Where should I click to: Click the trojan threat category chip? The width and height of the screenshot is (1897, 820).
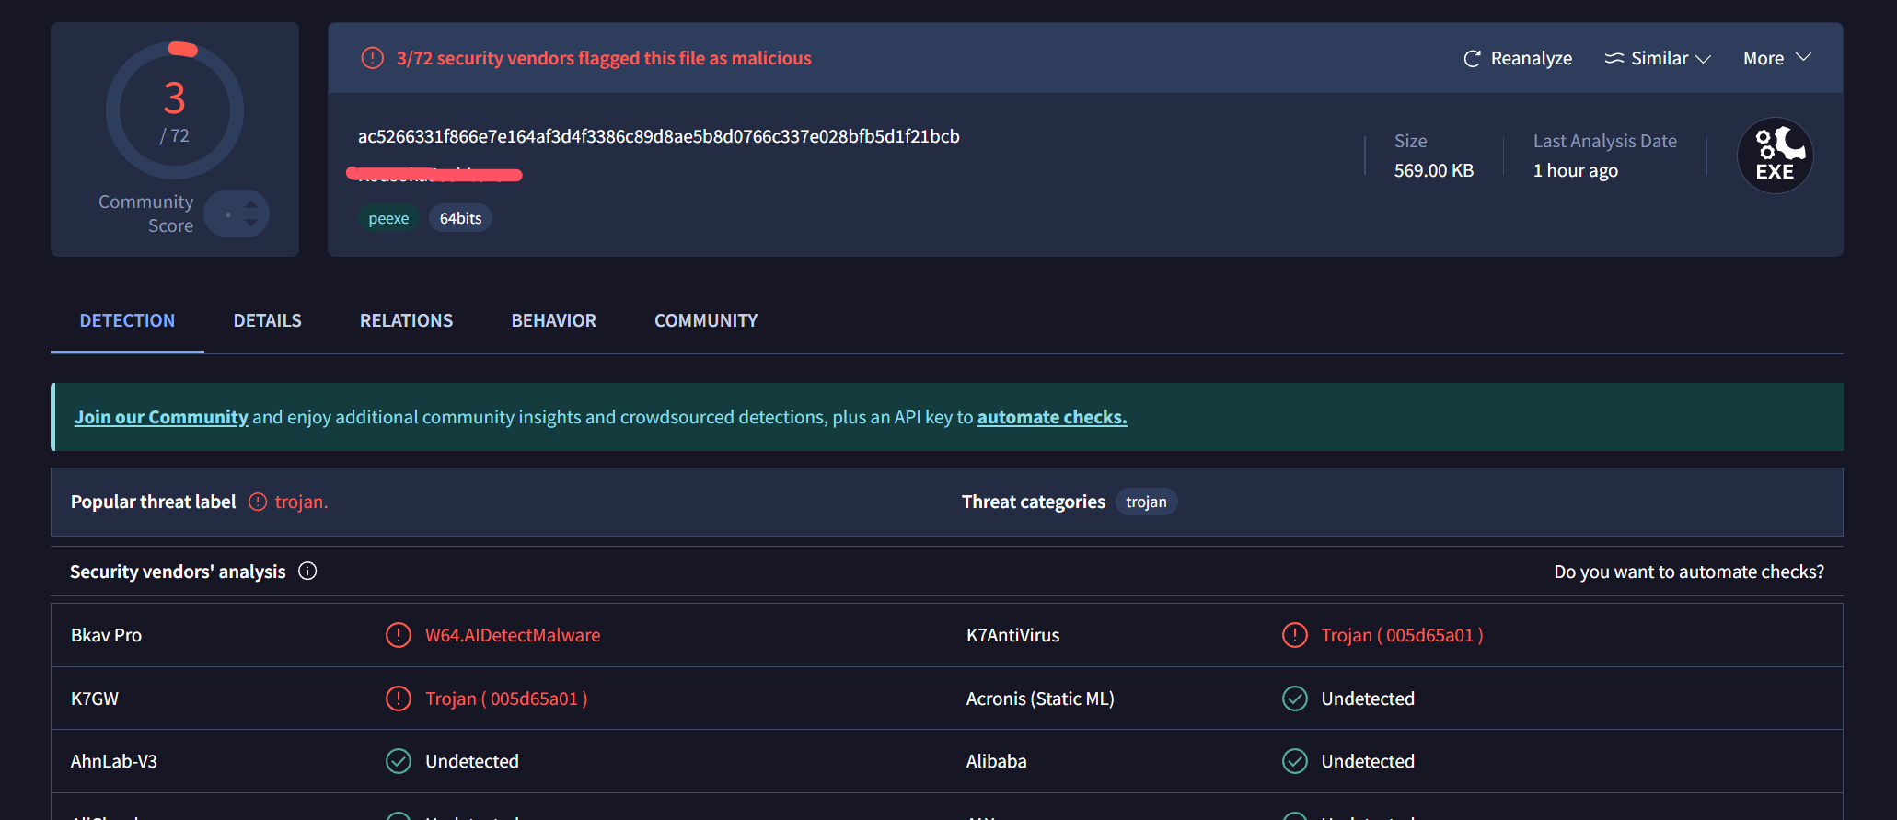(1146, 502)
